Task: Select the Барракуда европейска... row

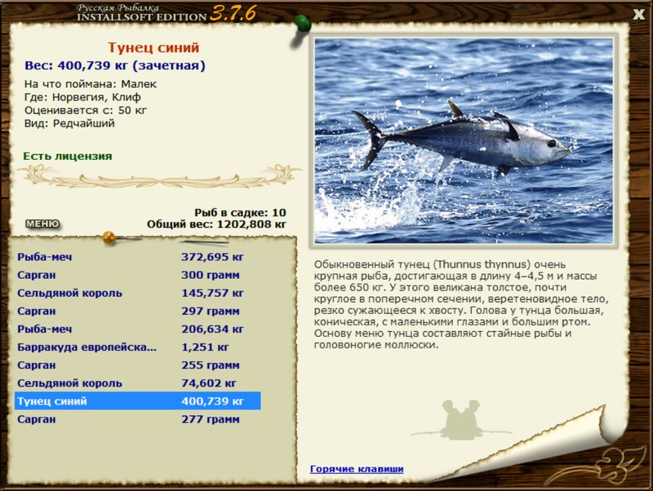Action: (138, 347)
